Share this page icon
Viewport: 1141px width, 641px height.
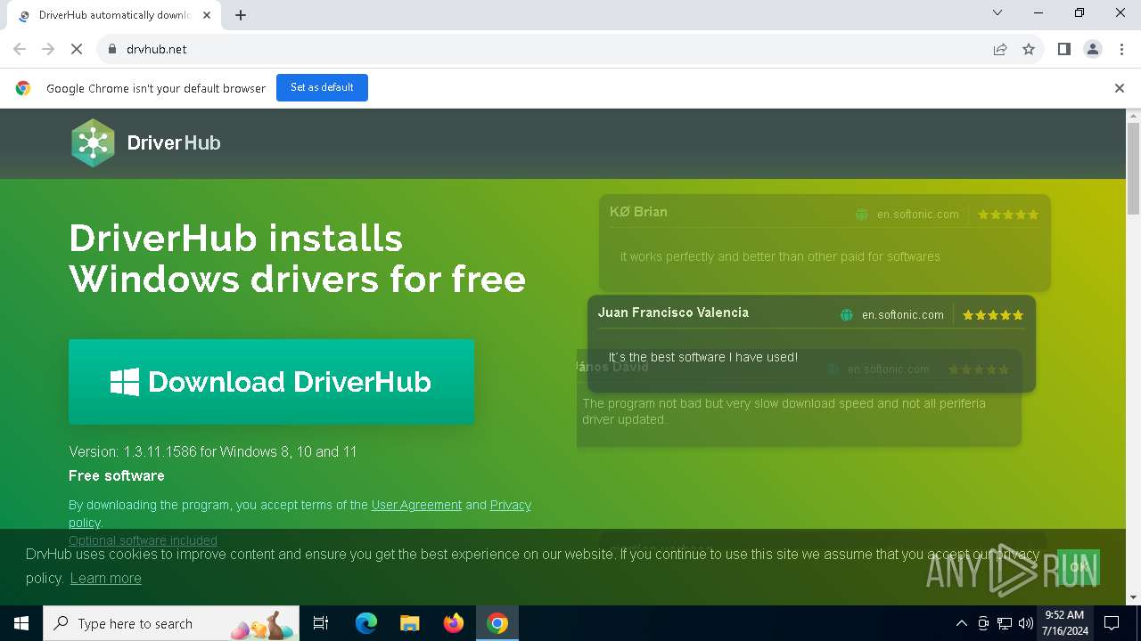pyautogui.click(x=1000, y=49)
